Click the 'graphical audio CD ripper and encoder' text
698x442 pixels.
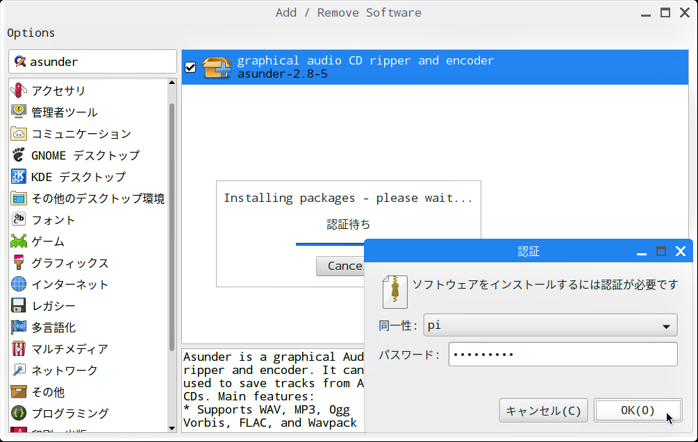click(365, 60)
